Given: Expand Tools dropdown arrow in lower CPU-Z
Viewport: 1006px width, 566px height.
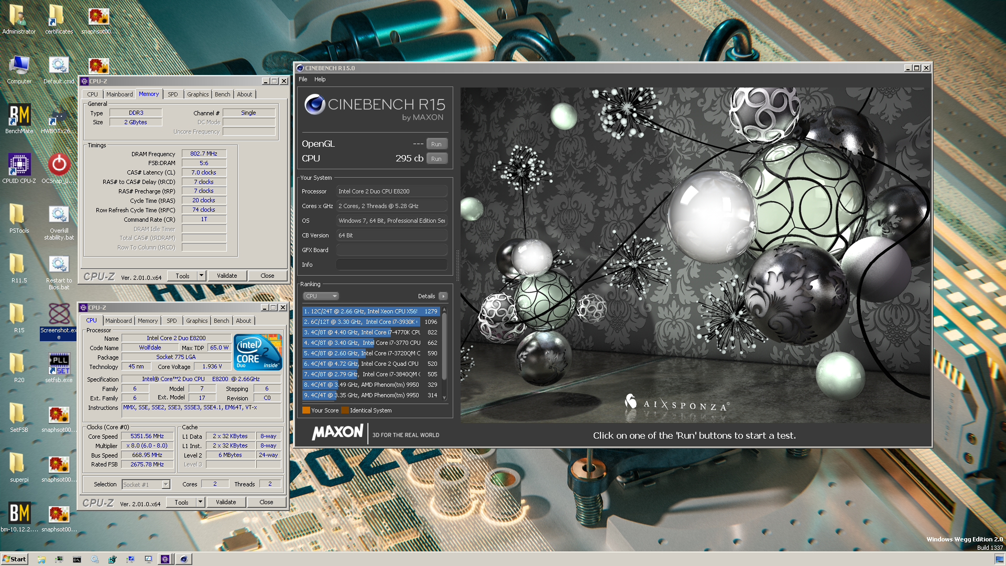Looking at the screenshot, I should [200, 502].
